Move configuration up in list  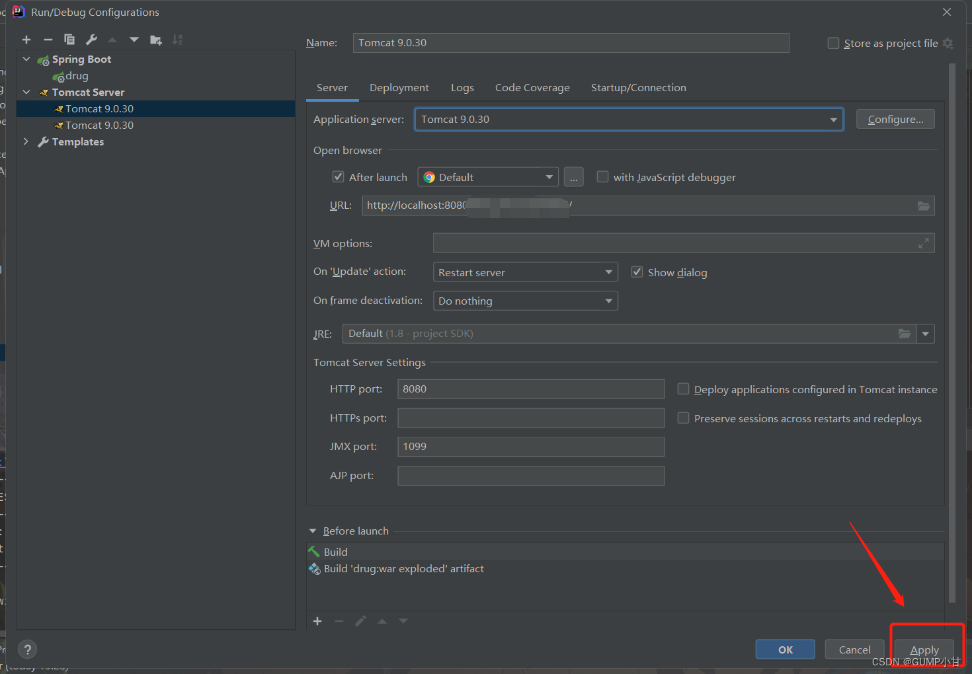[x=112, y=40]
